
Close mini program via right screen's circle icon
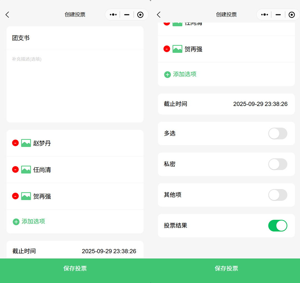click(x=292, y=15)
